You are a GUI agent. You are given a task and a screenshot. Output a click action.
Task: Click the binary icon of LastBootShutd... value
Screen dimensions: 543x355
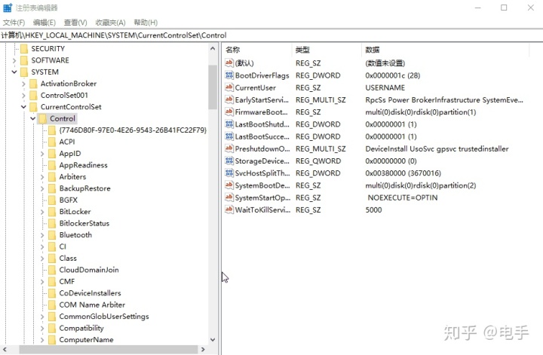tap(229, 124)
